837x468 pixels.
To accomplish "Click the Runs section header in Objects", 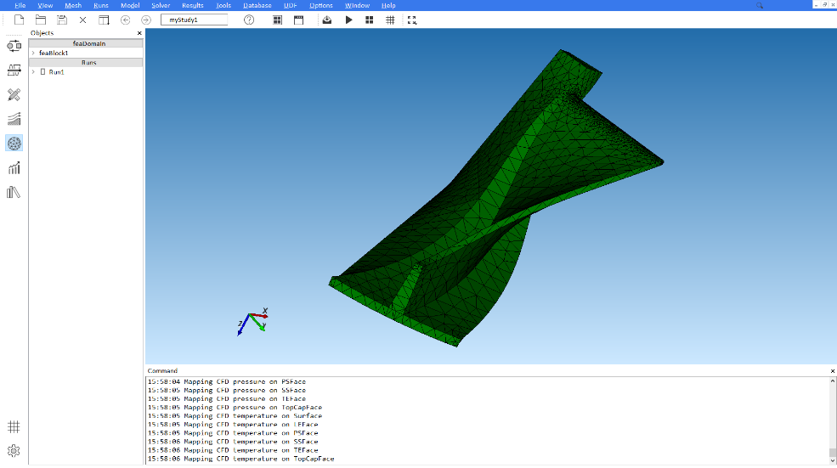I will point(86,63).
